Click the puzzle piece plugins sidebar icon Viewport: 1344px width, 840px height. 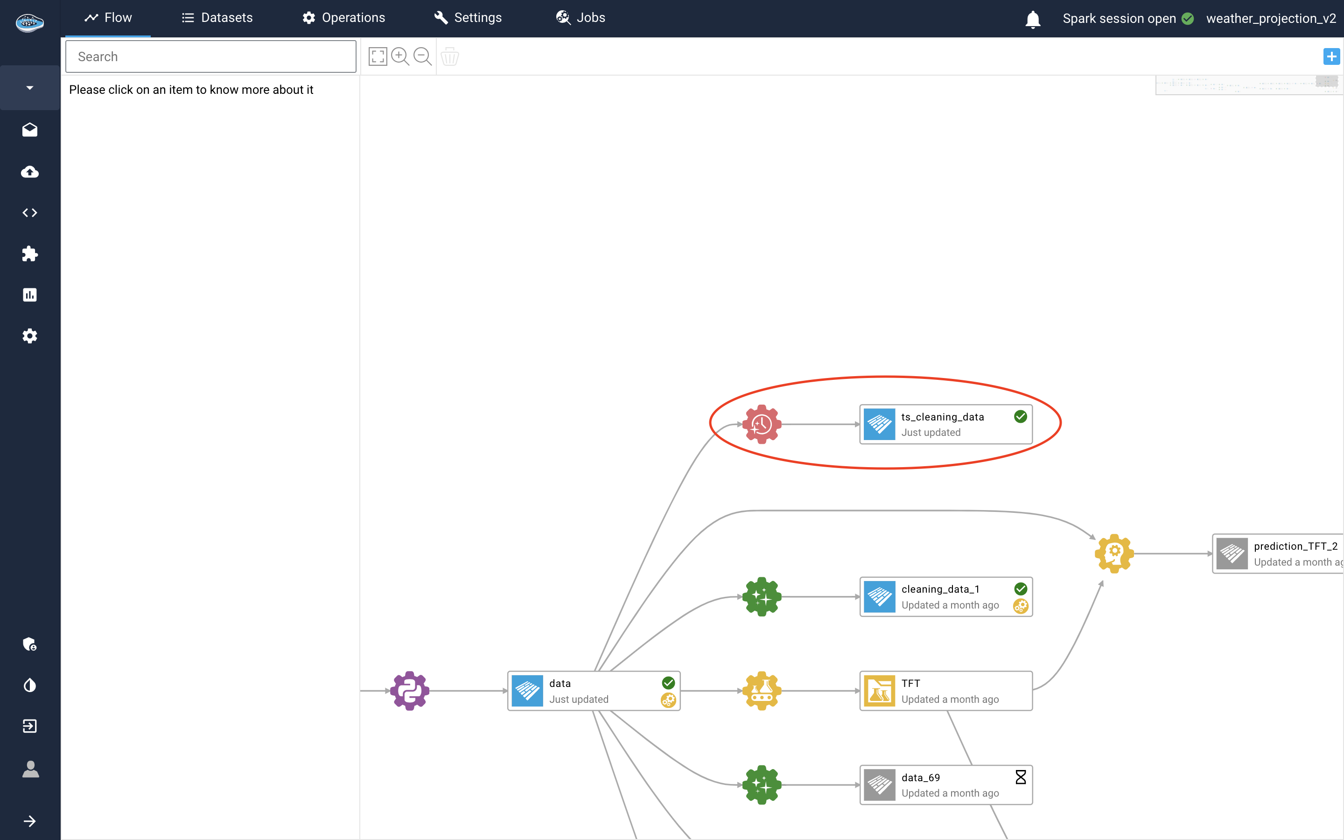30,254
